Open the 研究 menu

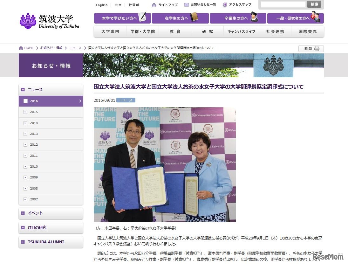(x=208, y=31)
